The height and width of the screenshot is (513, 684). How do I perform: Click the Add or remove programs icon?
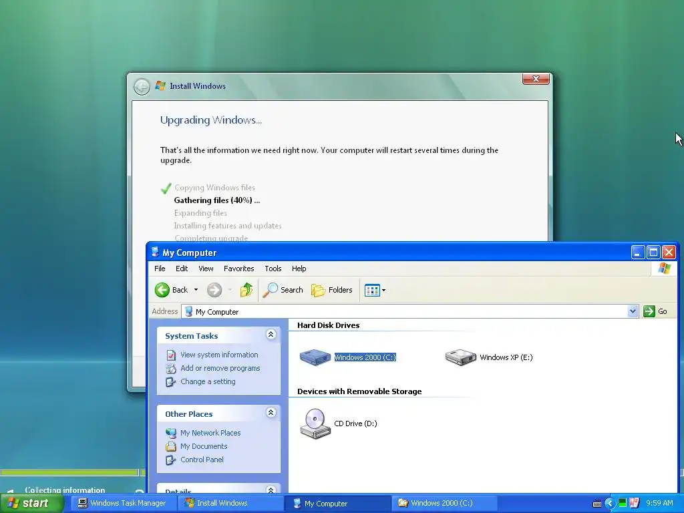tap(171, 369)
